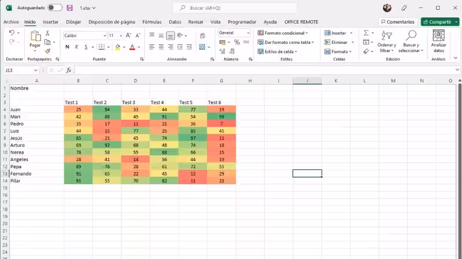Toggle left text alignment
The image size is (462, 259).
coord(152,47)
